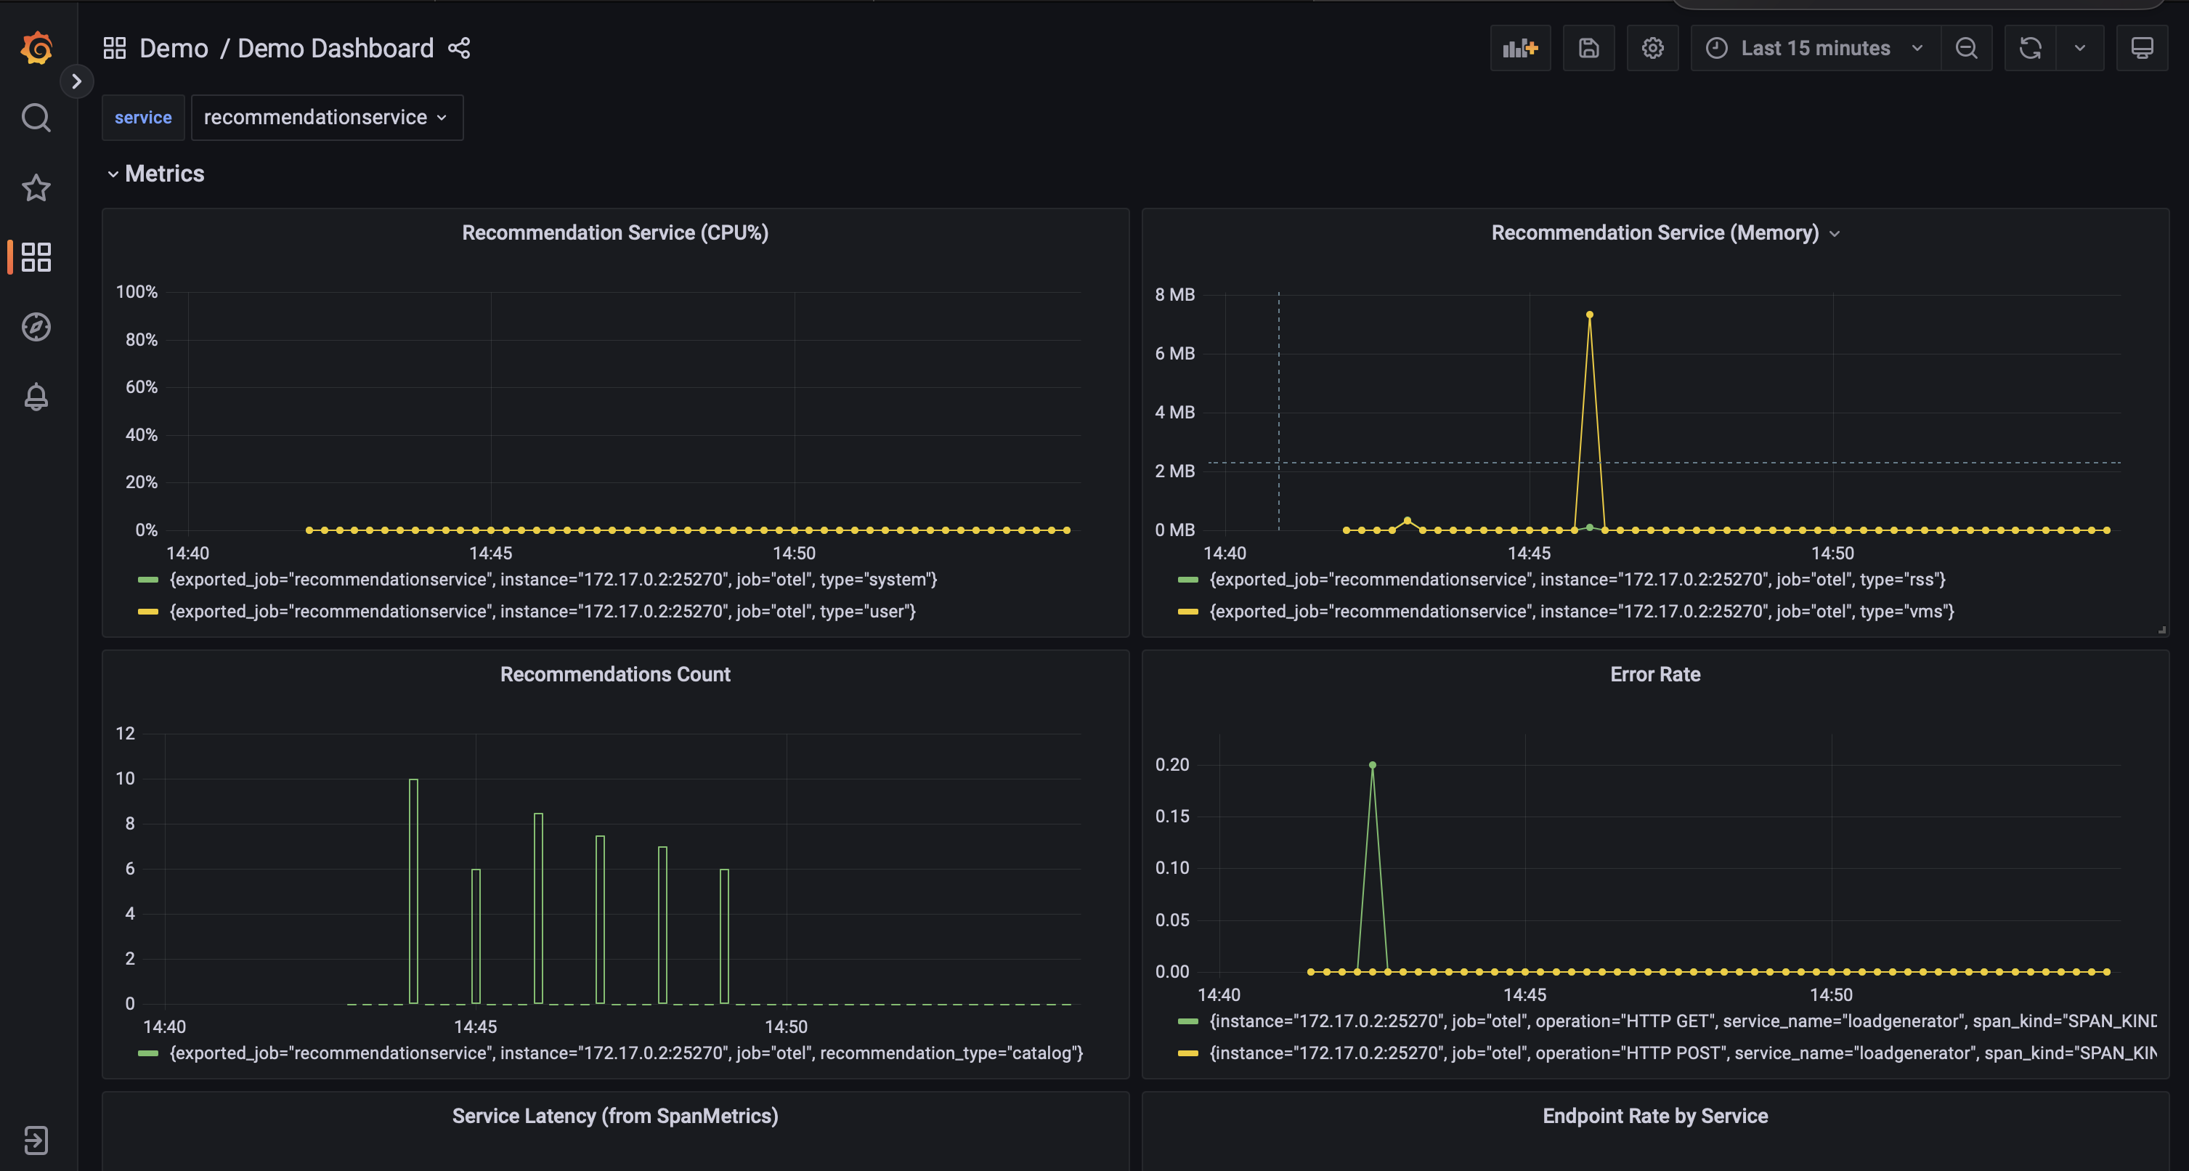
Task: Zoom out the time range
Action: pyautogui.click(x=1967, y=48)
